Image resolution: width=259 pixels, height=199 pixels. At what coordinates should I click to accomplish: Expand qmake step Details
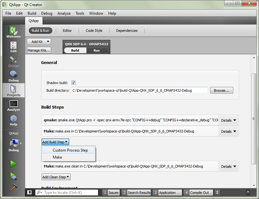(x=229, y=120)
